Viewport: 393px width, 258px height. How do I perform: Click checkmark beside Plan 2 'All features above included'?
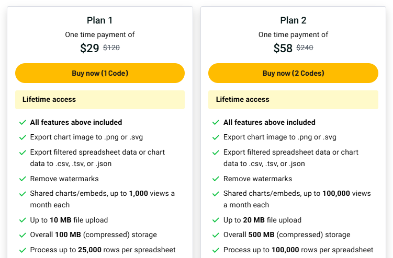(216, 123)
